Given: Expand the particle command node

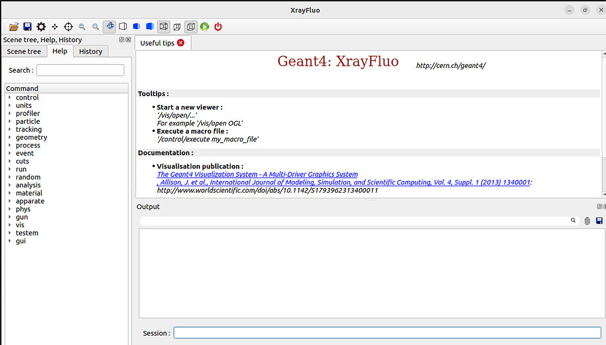Looking at the screenshot, I should point(9,121).
